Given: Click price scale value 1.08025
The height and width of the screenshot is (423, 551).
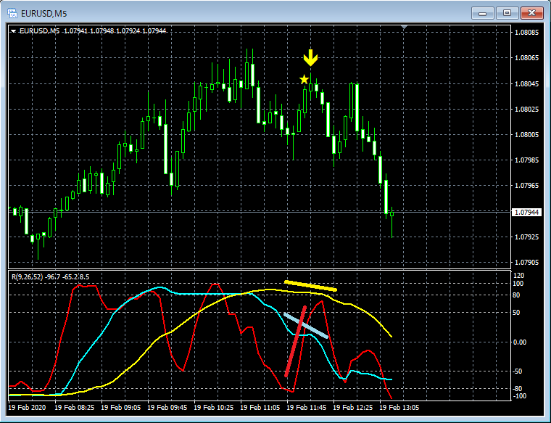Looking at the screenshot, I should click(x=526, y=110).
